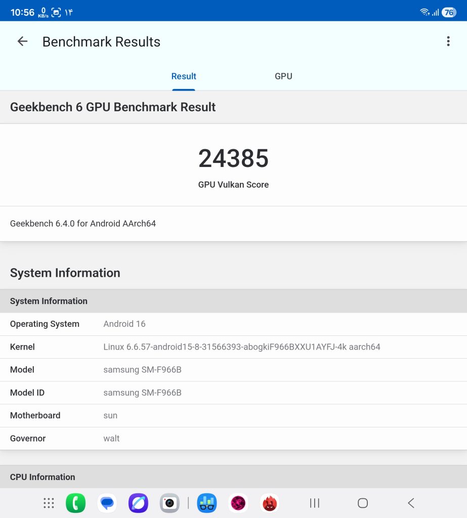The image size is (467, 518).
Task: Open the three-dot overflow menu
Action: click(448, 41)
